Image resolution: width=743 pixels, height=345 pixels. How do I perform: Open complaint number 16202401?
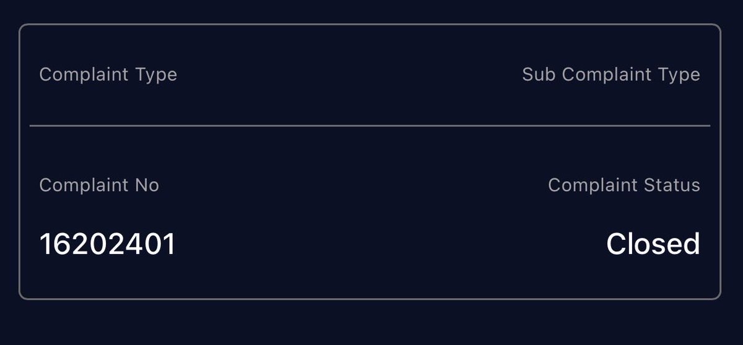(x=108, y=244)
